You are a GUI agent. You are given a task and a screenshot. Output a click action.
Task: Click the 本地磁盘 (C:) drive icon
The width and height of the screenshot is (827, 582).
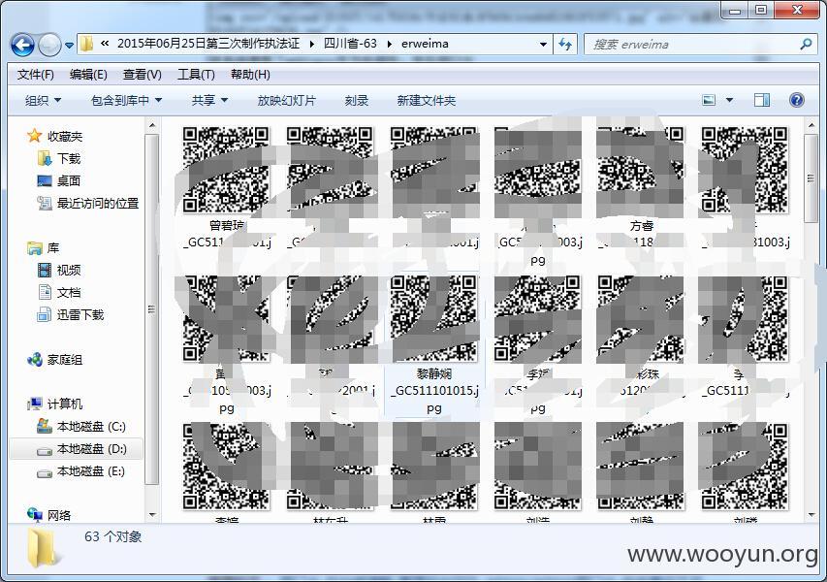[45, 426]
